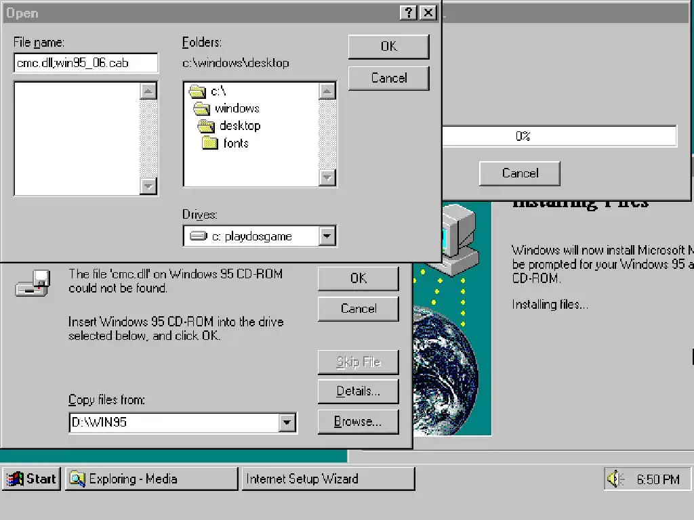The image size is (694, 520).
Task: Click the c: drive icon in Drives
Action: (x=199, y=236)
